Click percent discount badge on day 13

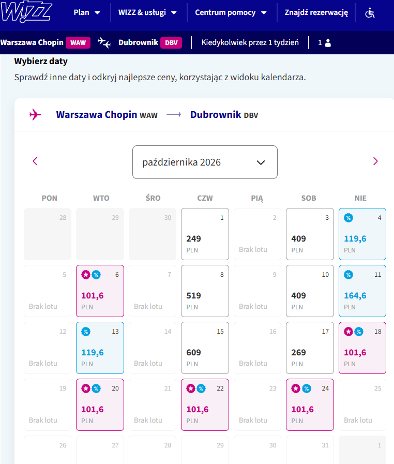click(86, 332)
